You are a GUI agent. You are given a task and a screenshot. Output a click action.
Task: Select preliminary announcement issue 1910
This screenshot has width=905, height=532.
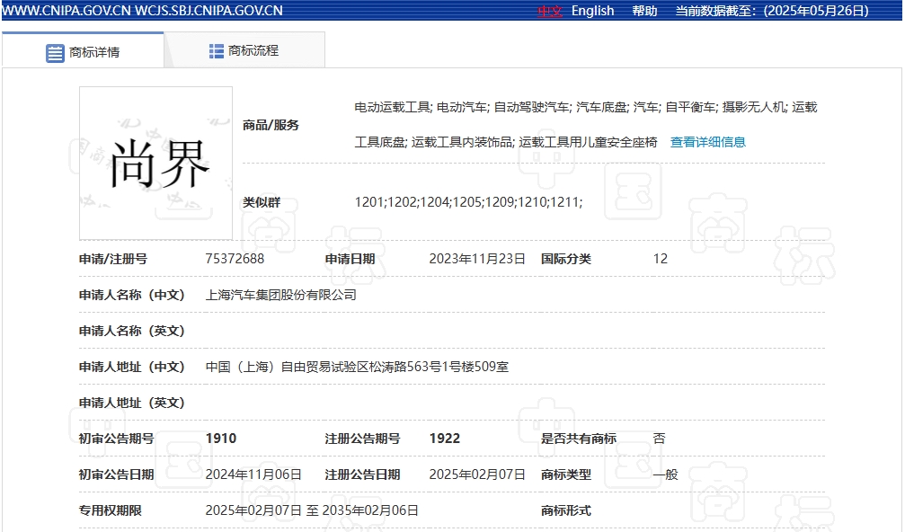click(x=221, y=439)
